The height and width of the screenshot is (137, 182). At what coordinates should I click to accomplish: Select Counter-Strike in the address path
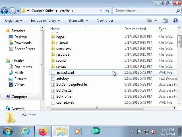42,11
